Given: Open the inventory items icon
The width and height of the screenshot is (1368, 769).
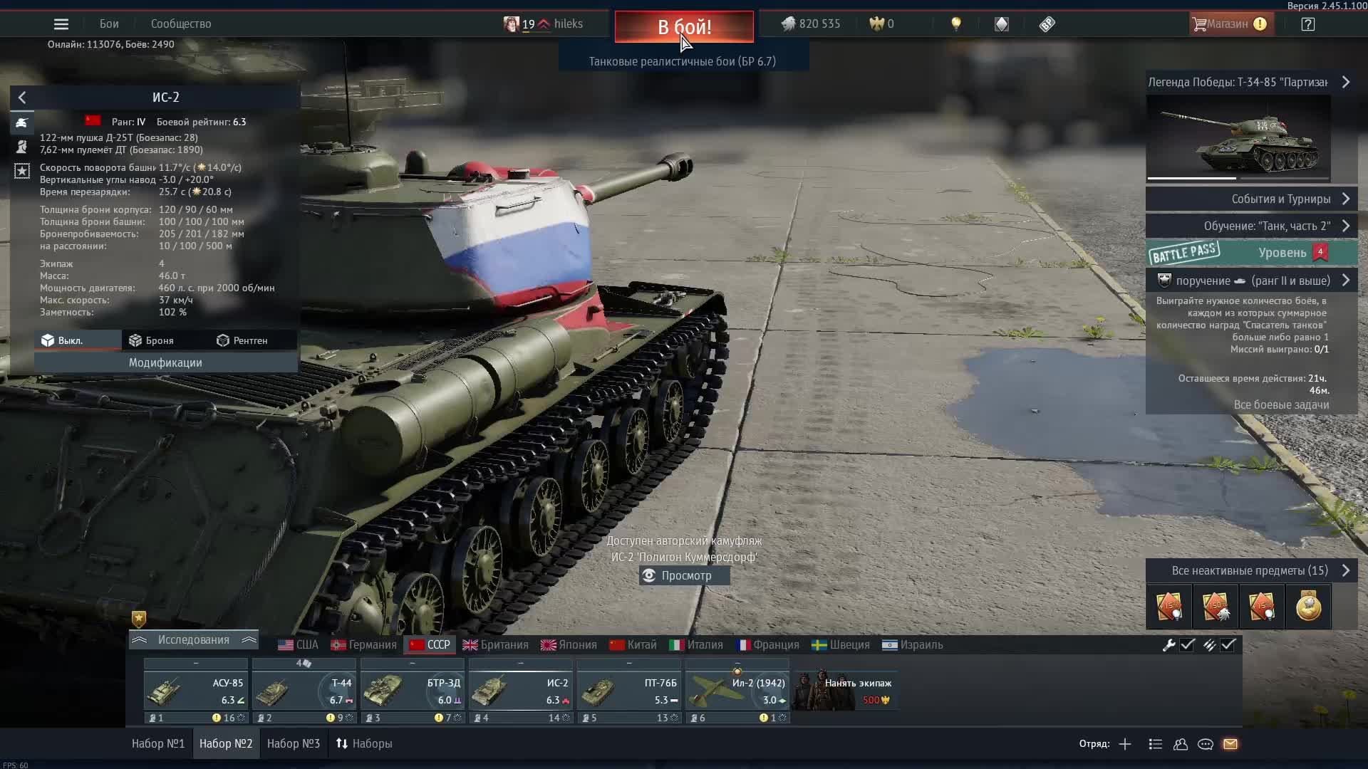Looking at the screenshot, I should pos(1002,24).
